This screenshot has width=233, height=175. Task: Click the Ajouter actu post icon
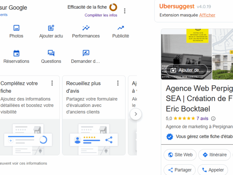coord(51,28)
